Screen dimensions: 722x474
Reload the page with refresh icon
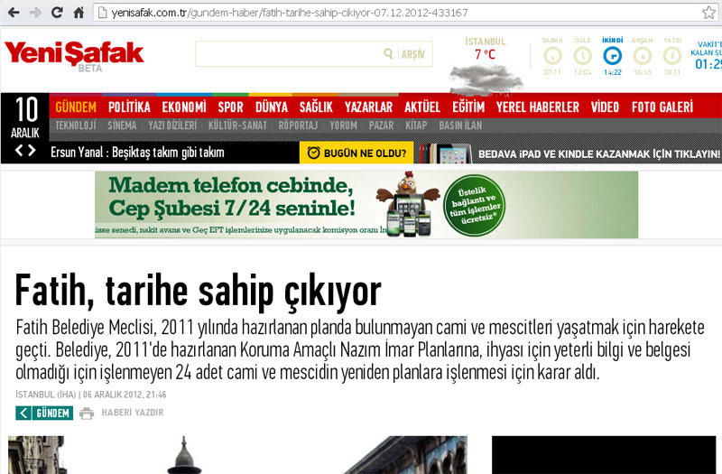click(x=57, y=13)
